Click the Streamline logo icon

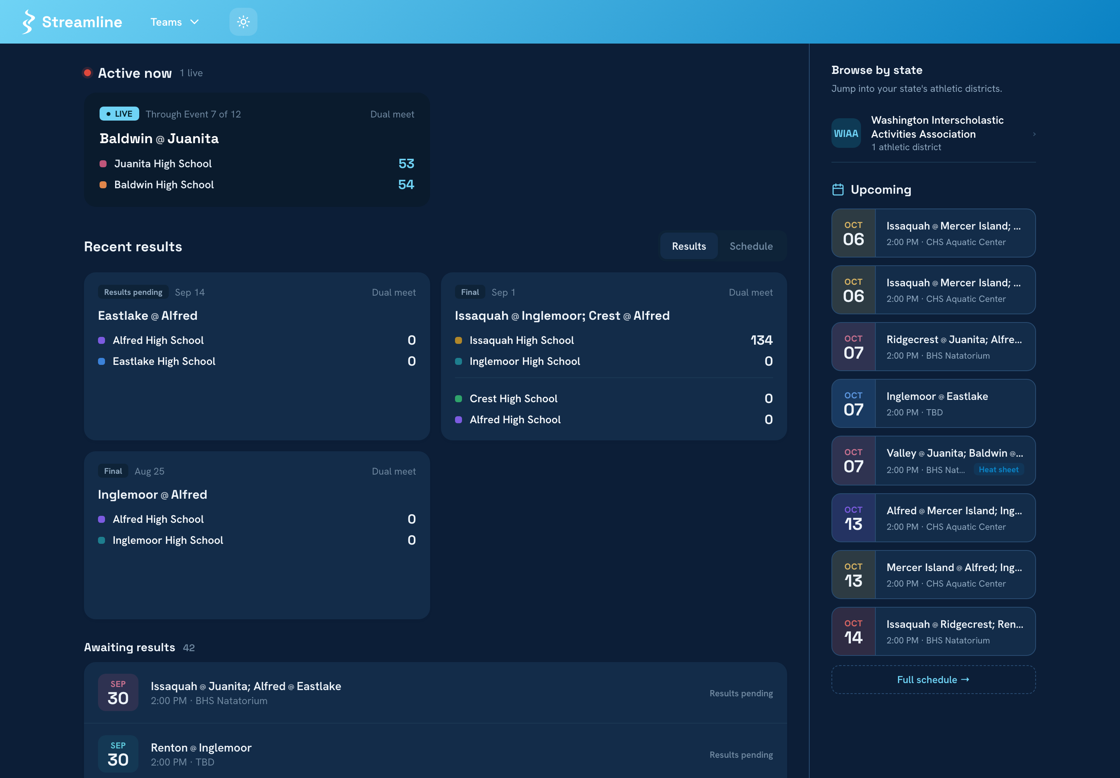point(29,22)
